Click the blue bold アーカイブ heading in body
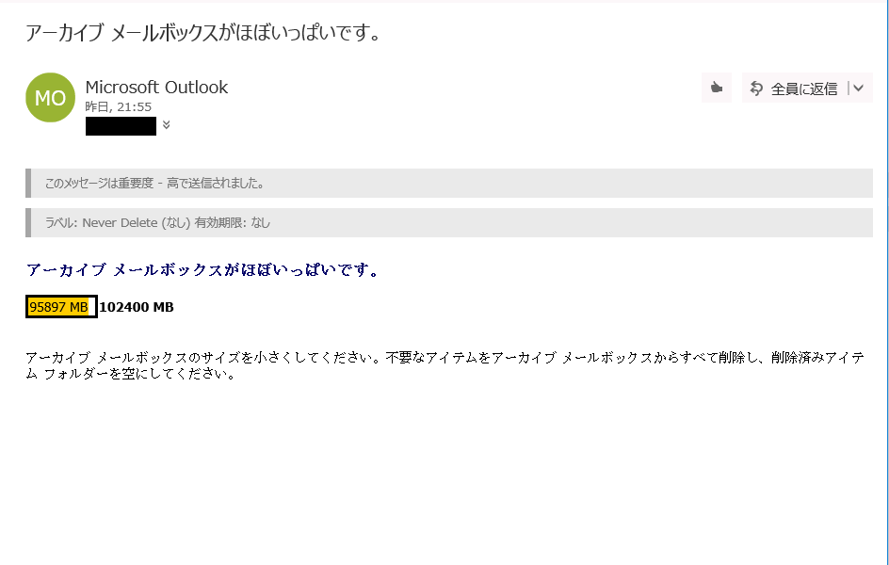889x565 pixels. [202, 269]
